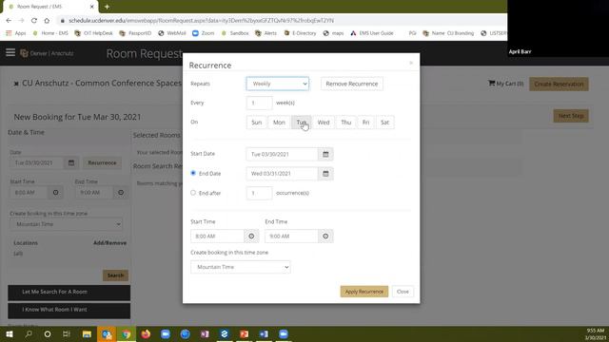Screen dimensions: 609x342
Task: Open the End Date calendar picker in Recurrence
Action: point(325,173)
